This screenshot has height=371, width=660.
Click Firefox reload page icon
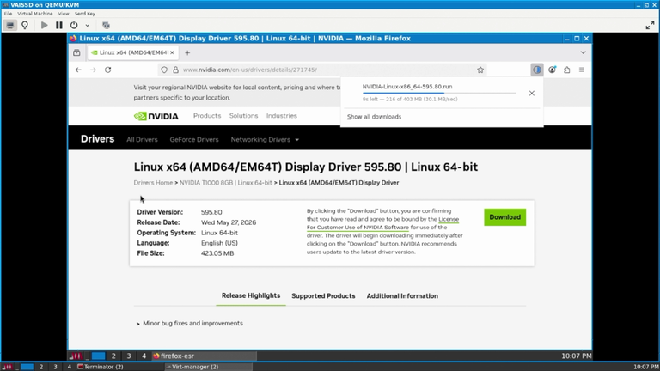107,70
